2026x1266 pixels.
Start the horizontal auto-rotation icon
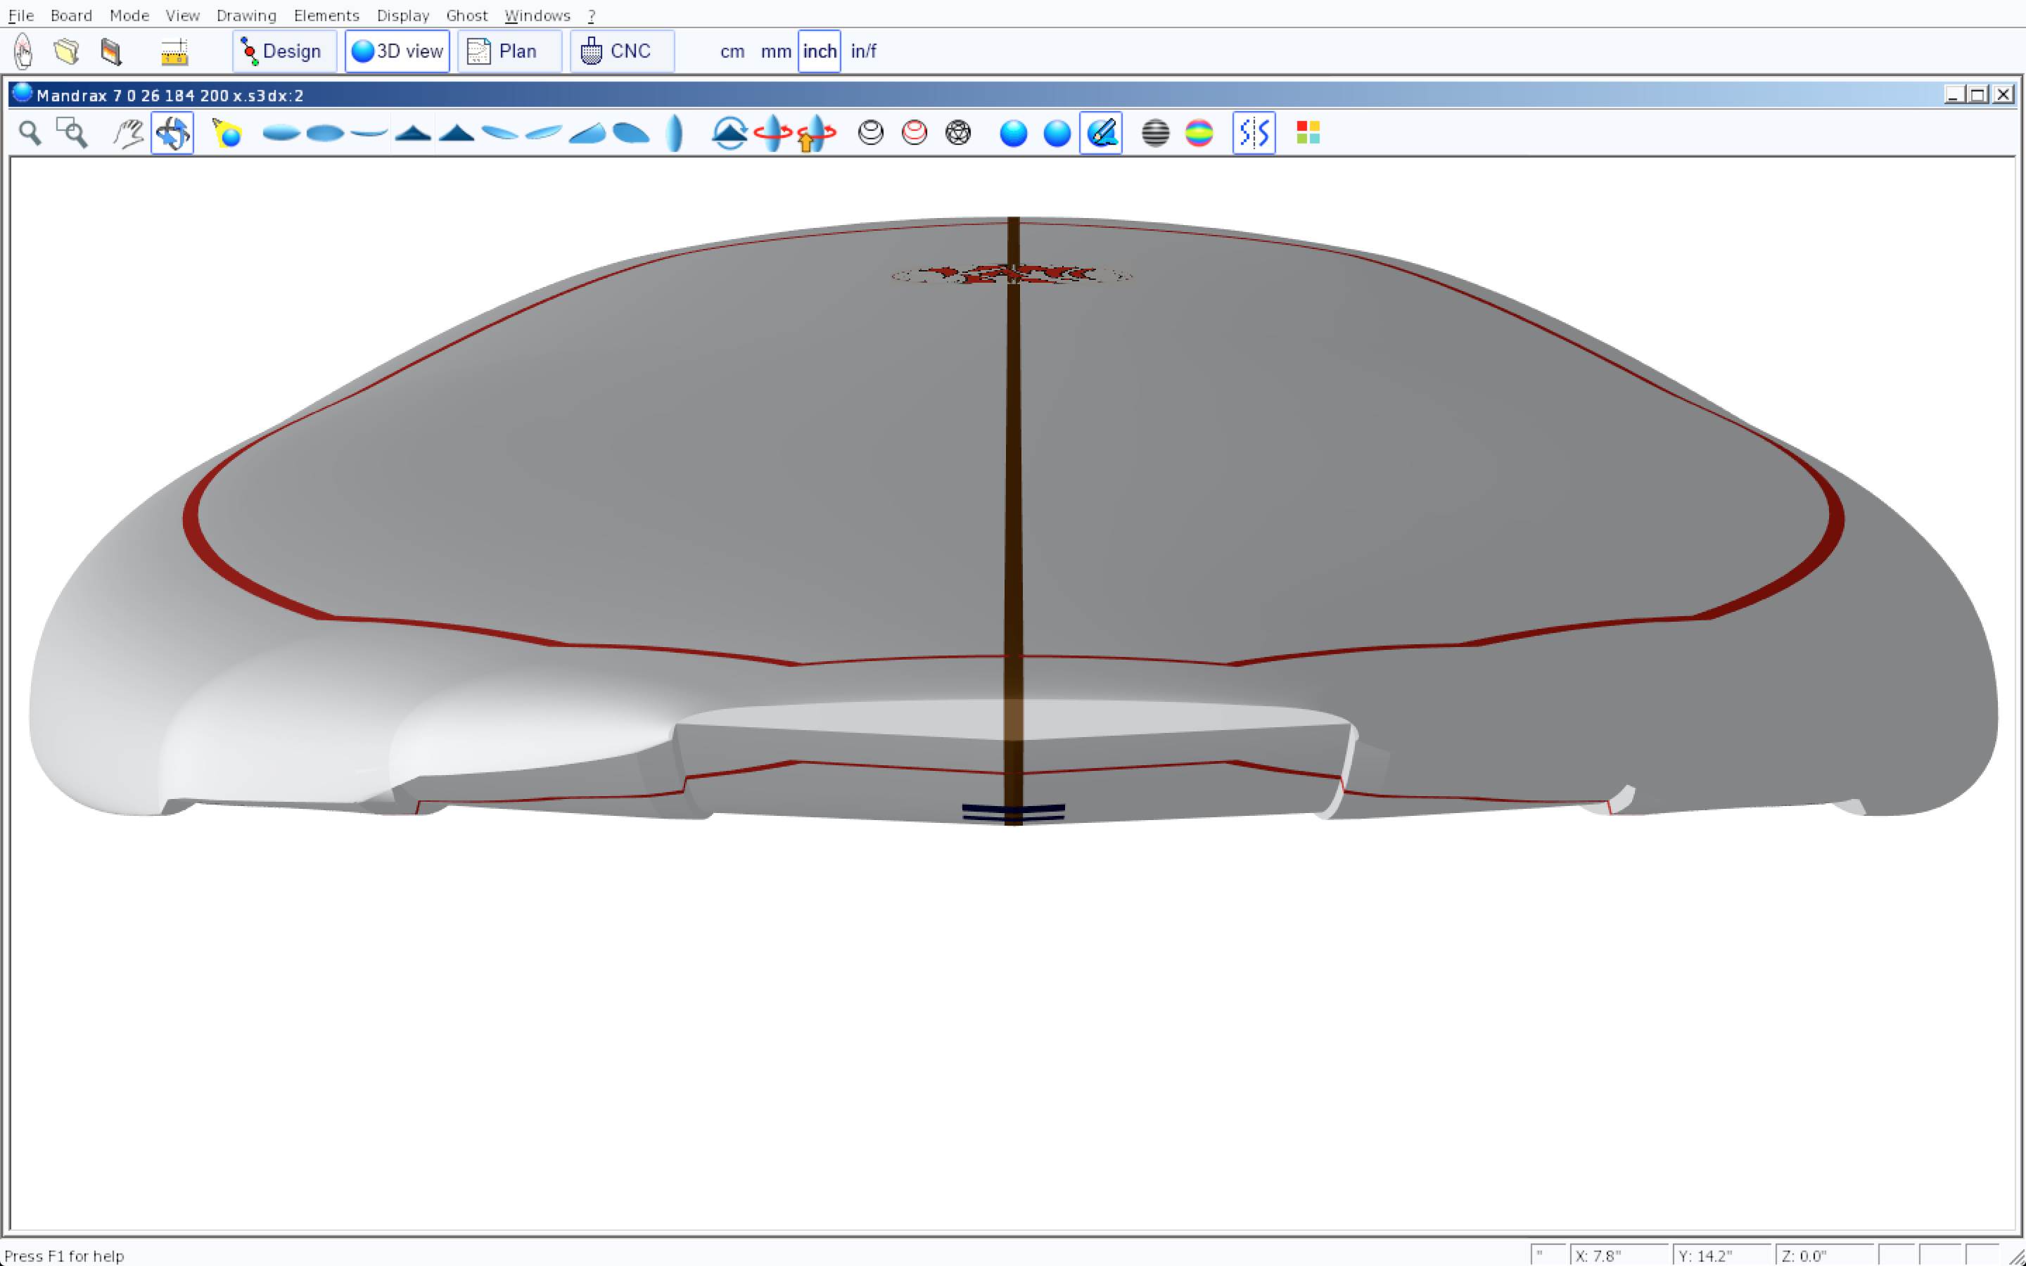772,133
